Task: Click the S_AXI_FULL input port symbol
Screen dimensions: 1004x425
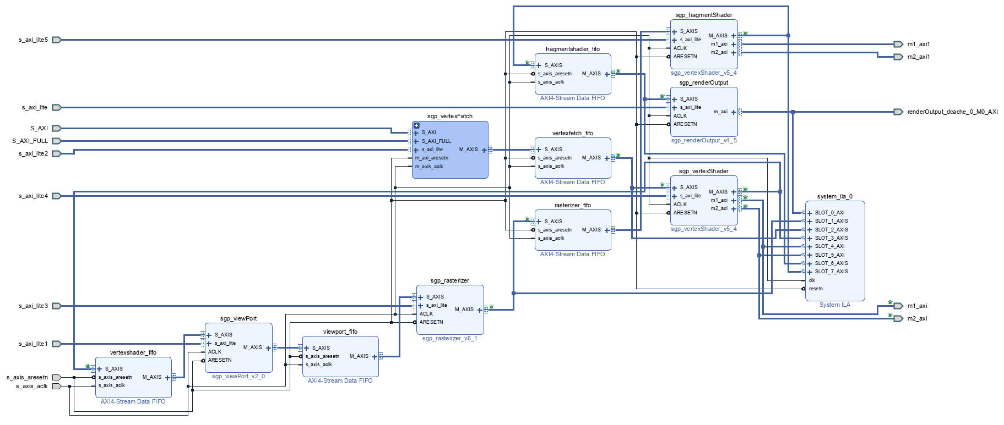Action: [56, 141]
